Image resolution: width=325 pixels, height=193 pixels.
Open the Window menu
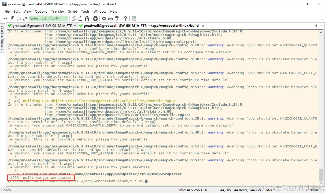coord(100,11)
